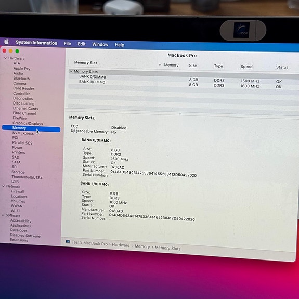Select the highlighted Memory sidebar item

click(x=31, y=128)
